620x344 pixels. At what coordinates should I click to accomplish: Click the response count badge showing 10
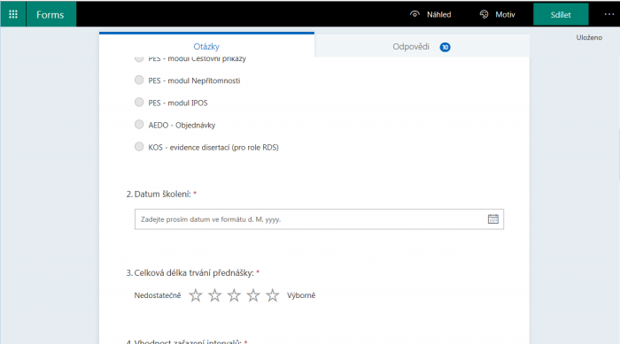(445, 47)
